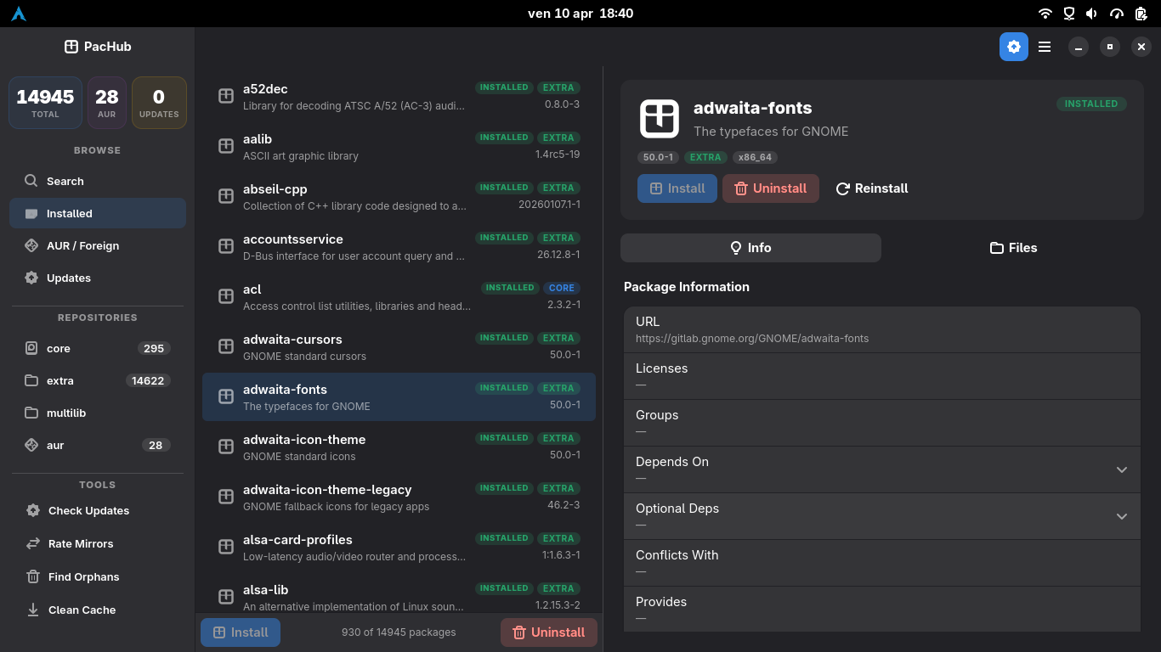Expand the Optional Deps row
The height and width of the screenshot is (652, 1161).
click(882, 516)
